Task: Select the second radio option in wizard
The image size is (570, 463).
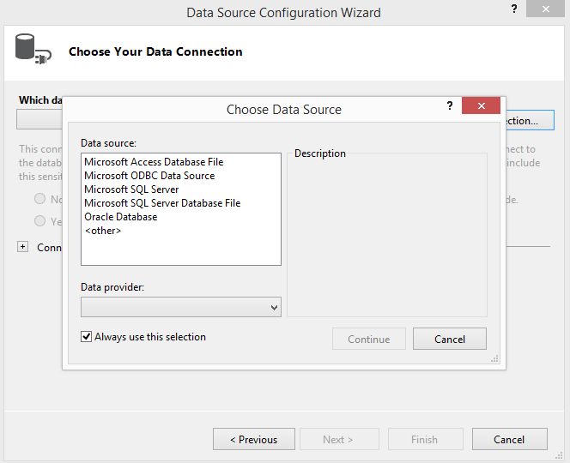Action: click(40, 221)
